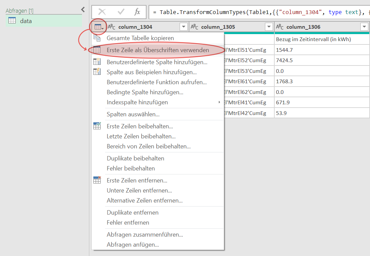This screenshot has height=256, width=370.
Task: Click the Abfragen [1] pane title
Action: pyautogui.click(x=20, y=11)
